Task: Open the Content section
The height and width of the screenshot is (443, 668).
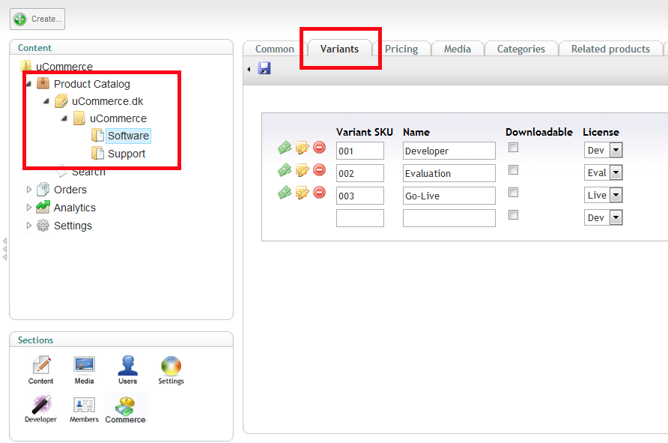Action: [x=41, y=370]
